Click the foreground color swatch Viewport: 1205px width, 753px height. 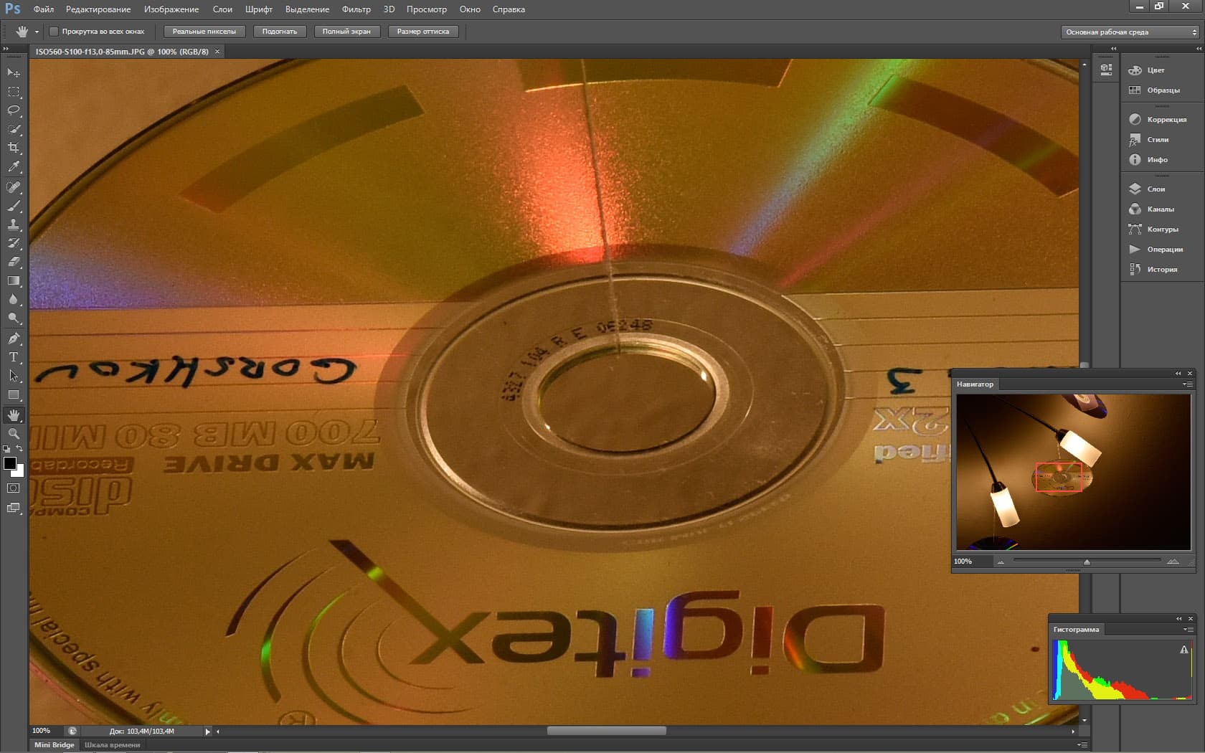pos(10,463)
